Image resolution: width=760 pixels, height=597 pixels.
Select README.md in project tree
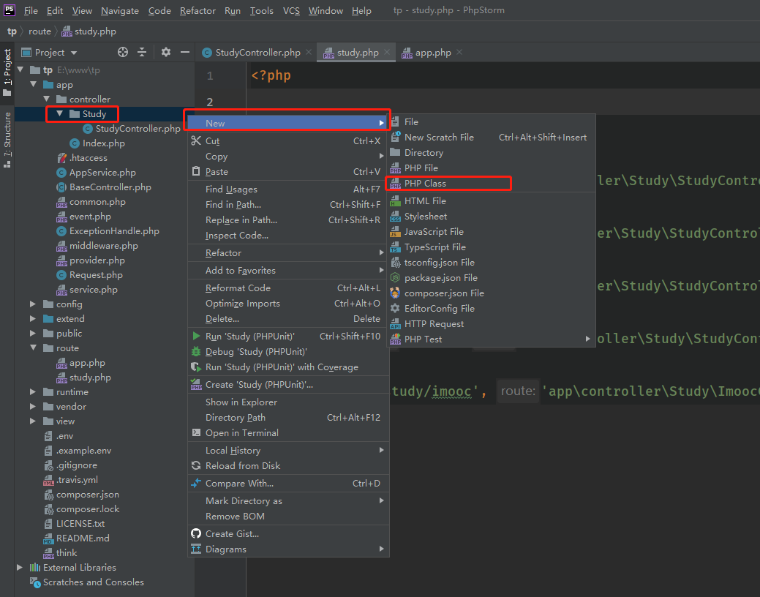(x=83, y=538)
